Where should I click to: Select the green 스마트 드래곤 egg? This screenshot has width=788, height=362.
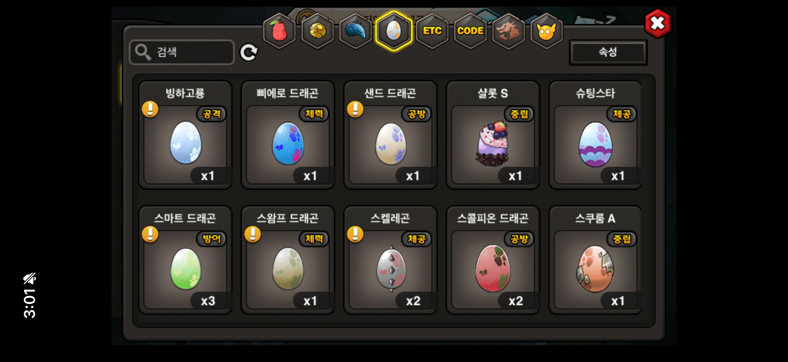click(185, 260)
